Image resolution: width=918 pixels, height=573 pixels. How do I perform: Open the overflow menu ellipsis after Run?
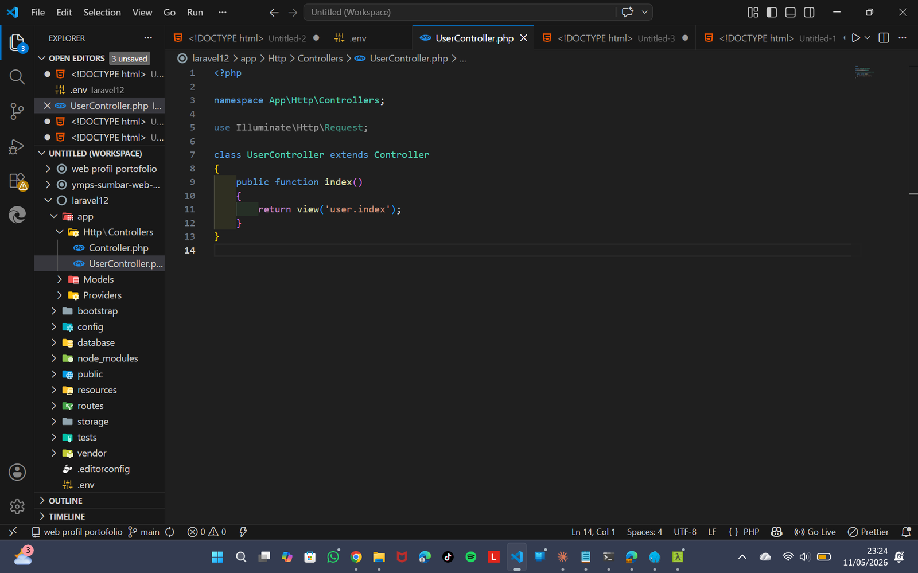pyautogui.click(x=223, y=12)
